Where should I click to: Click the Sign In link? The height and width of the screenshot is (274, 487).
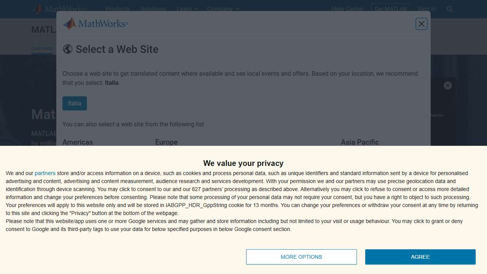click(x=427, y=9)
